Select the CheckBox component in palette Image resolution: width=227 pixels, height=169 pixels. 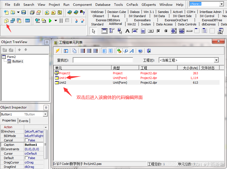point(158,31)
